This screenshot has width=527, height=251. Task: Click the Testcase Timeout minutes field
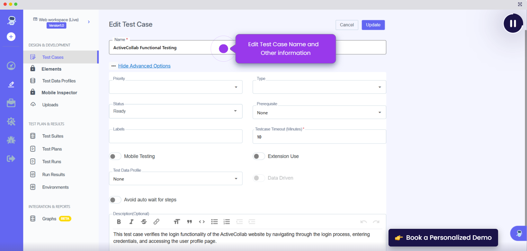point(319,137)
